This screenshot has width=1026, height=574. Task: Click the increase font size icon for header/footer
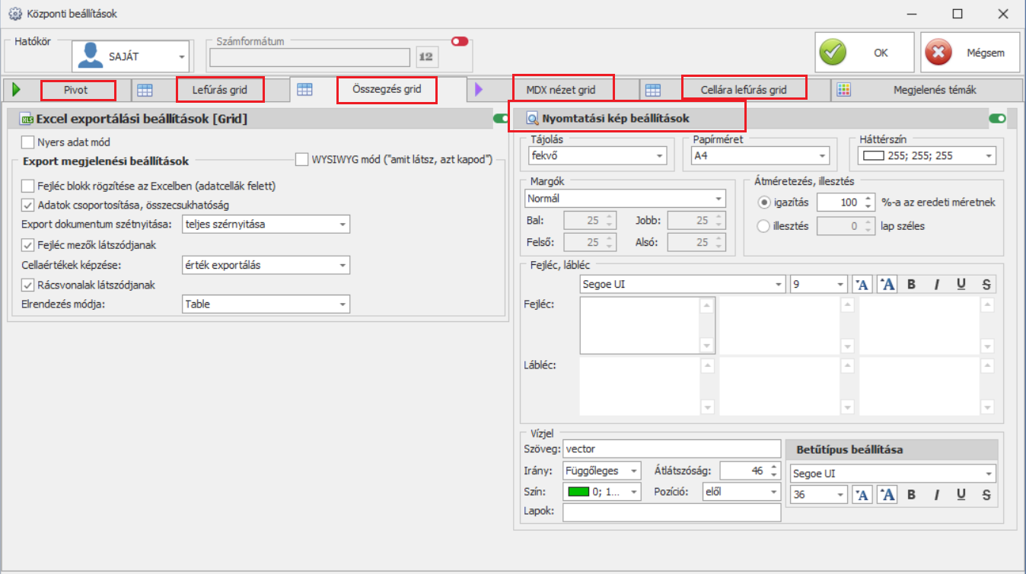pyautogui.click(x=887, y=285)
